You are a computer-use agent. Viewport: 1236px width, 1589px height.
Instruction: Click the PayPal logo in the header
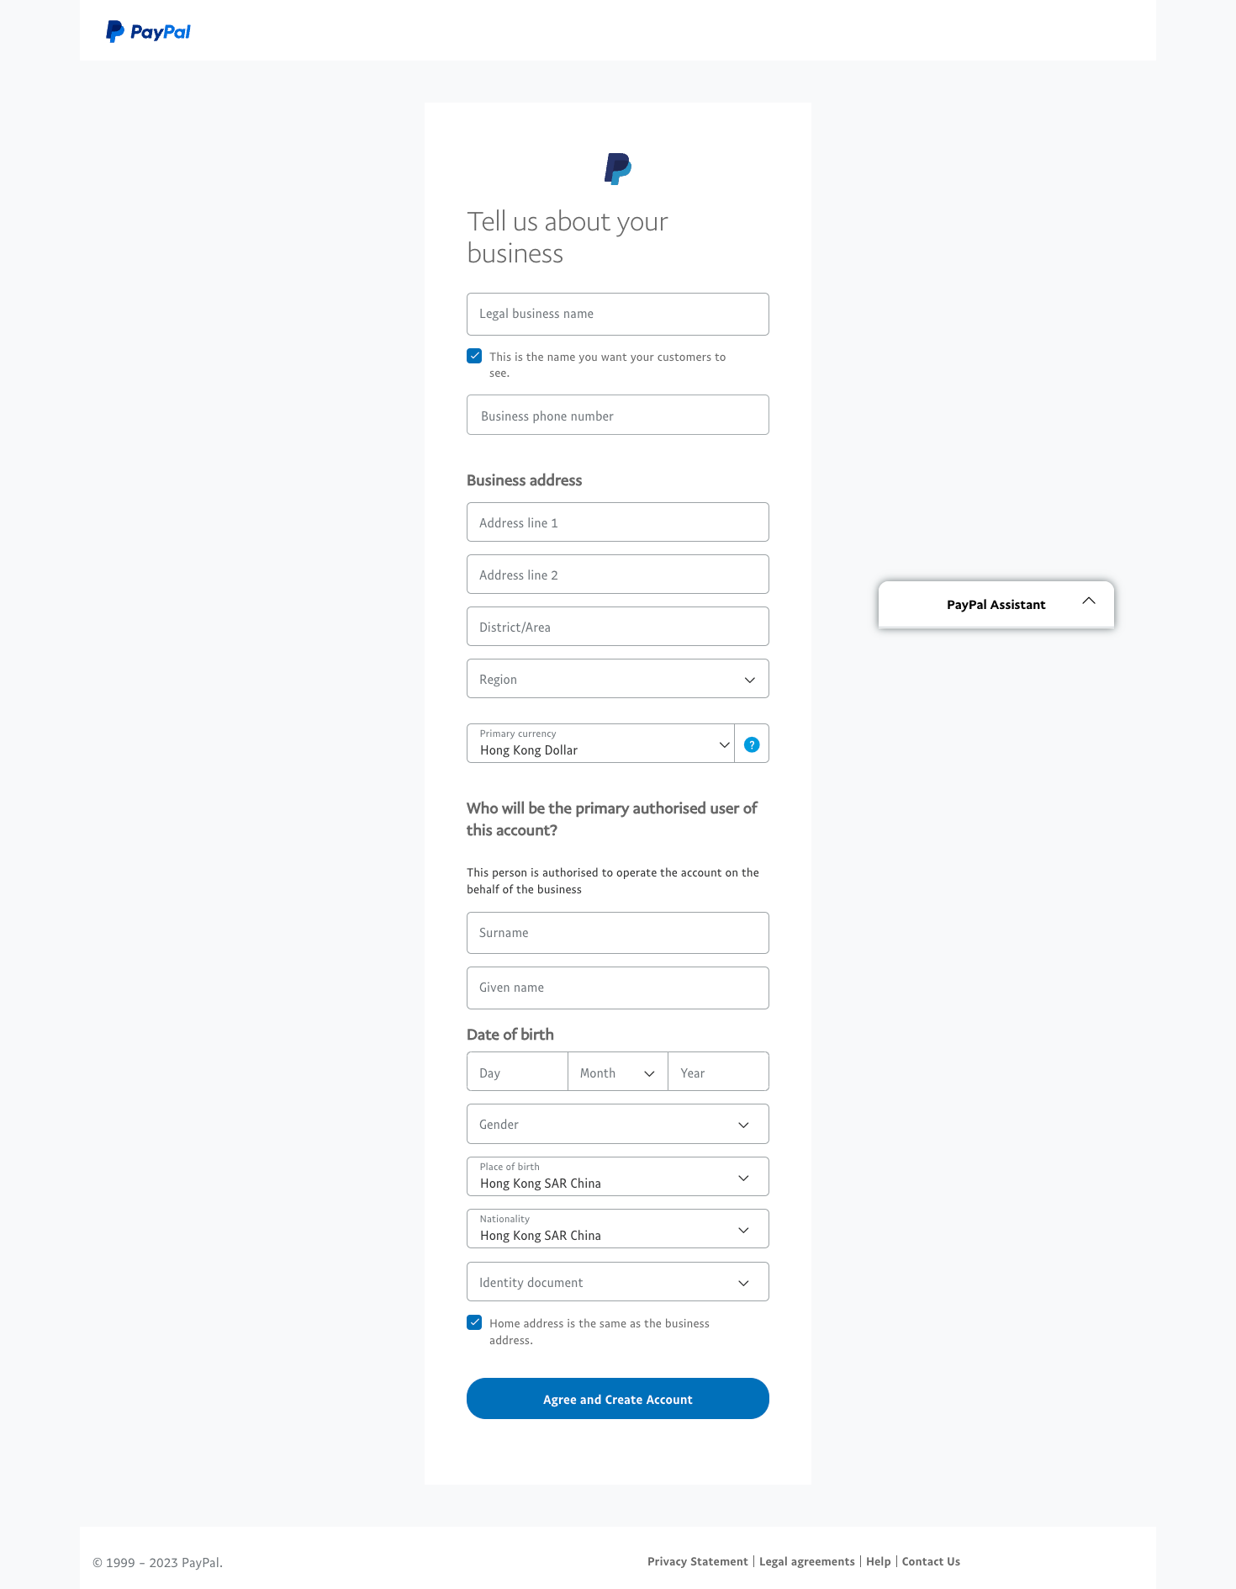148,32
